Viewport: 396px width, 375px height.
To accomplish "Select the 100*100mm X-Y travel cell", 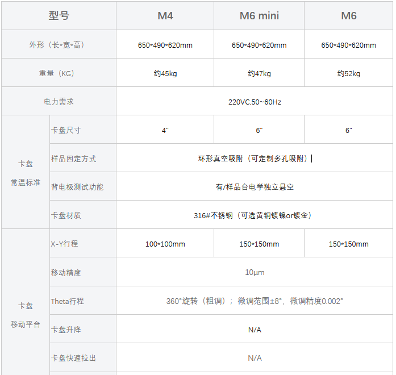I will coord(165,244).
